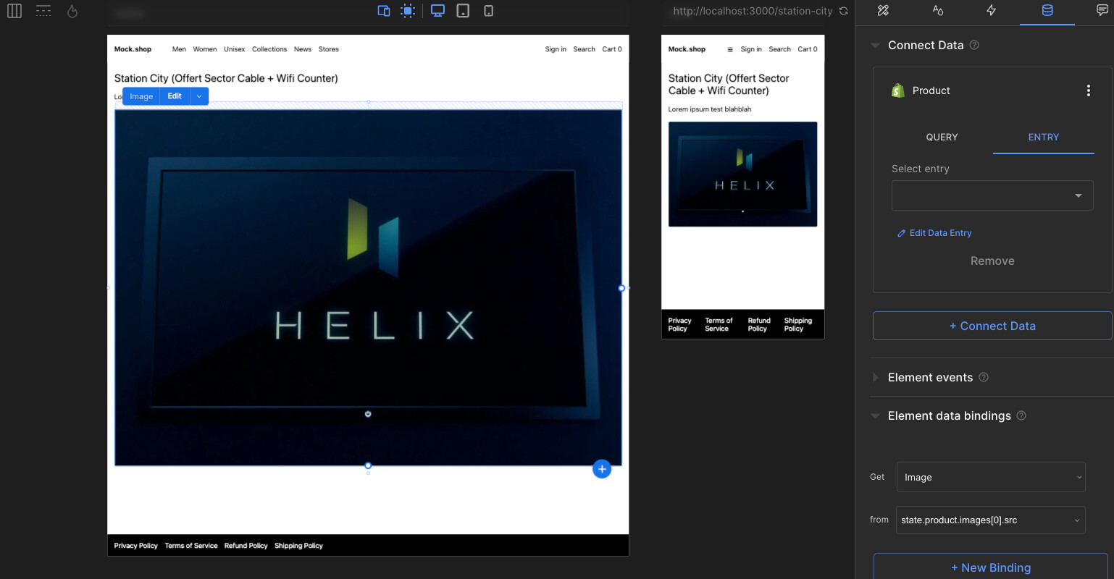Screen dimensions: 1114x579
Task: Switch to the QUERY tab
Action: coord(942,137)
